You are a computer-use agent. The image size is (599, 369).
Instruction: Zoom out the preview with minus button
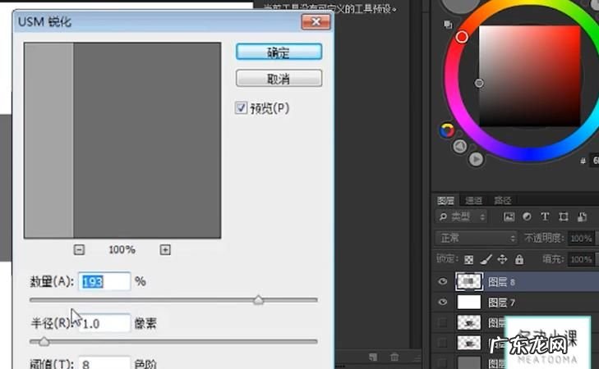tap(79, 249)
